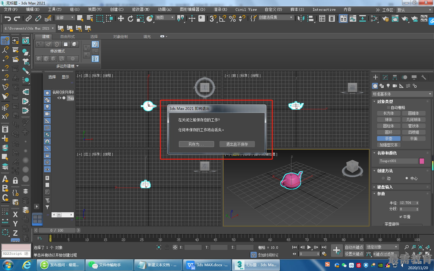Viewport: 434px width, 271px height.
Task: Toggle the 3D Snaps icon
Action: pos(213,18)
